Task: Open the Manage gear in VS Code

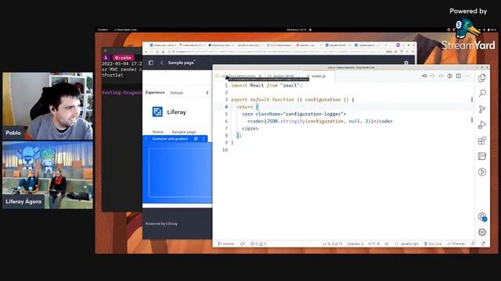Action: point(482,233)
